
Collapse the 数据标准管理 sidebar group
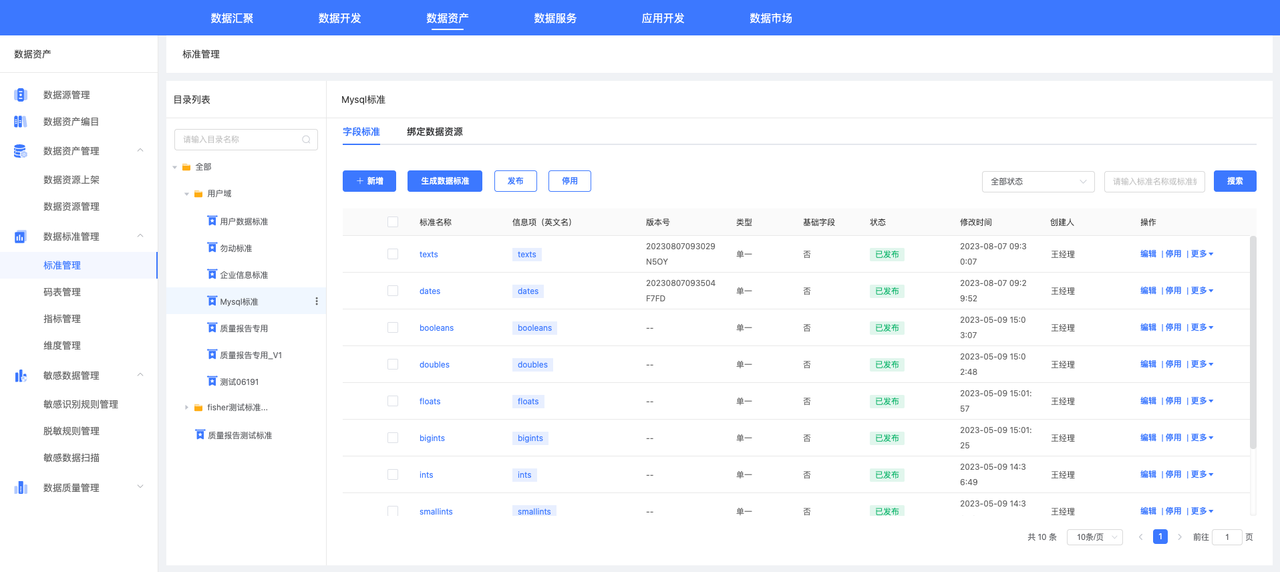140,236
